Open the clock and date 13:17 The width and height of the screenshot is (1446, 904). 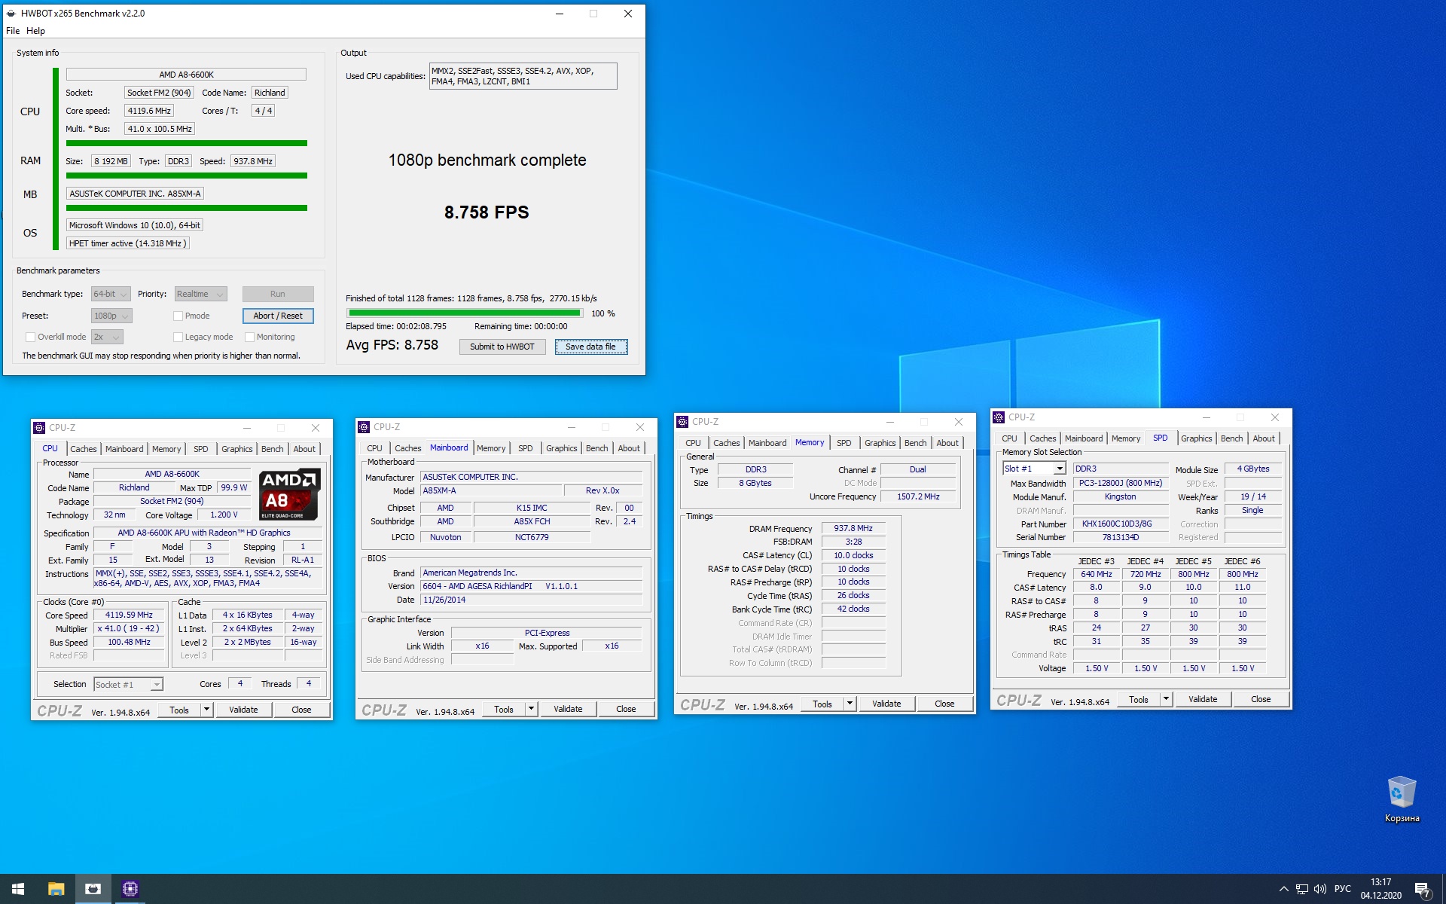pyautogui.click(x=1380, y=889)
